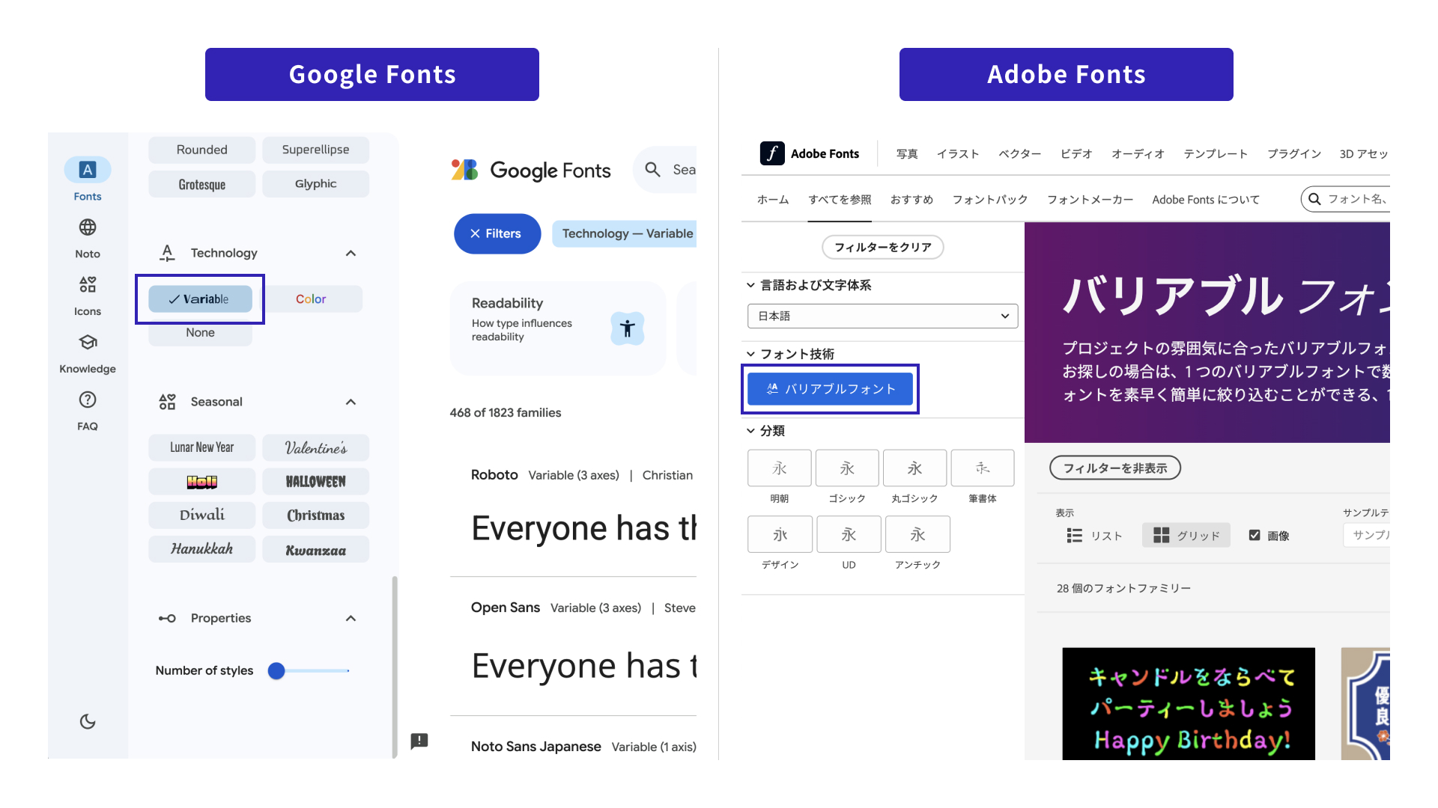Open the ホーム tab

coord(773,200)
